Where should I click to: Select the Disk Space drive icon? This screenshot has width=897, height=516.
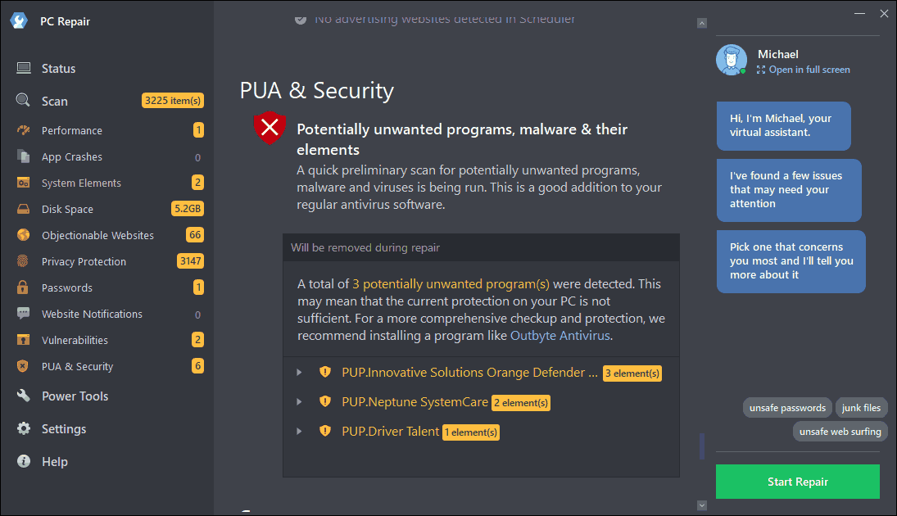pos(24,209)
